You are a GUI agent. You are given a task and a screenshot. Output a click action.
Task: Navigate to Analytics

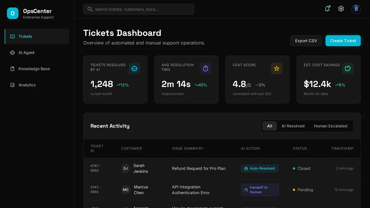tap(37, 85)
